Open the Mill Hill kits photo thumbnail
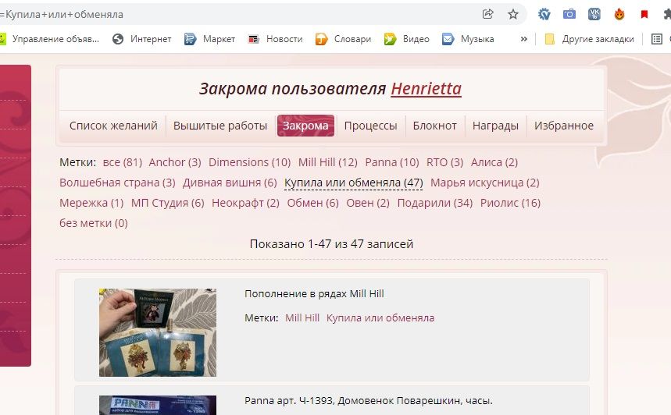Image resolution: width=671 pixels, height=415 pixels. (158, 332)
